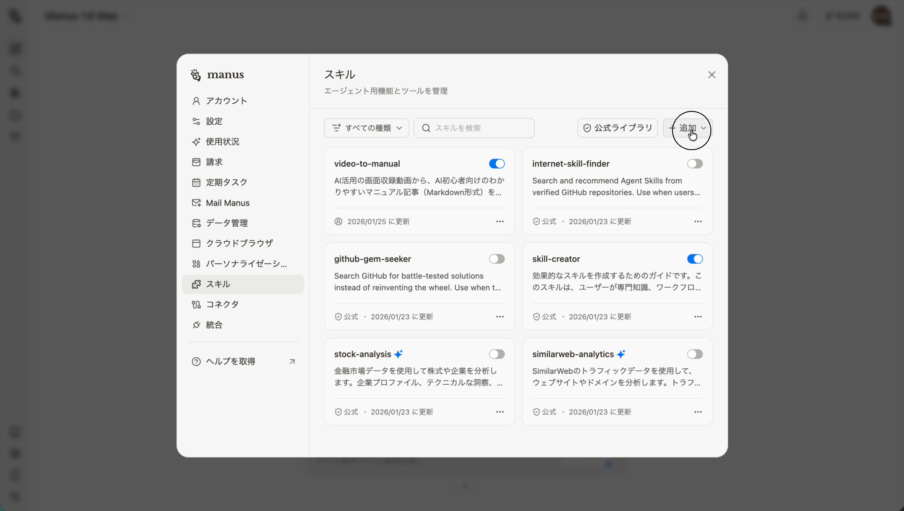Viewport: 904px width, 511px height.
Task: Click the sparkle icon next to stock-analysis
Action: 399,354
